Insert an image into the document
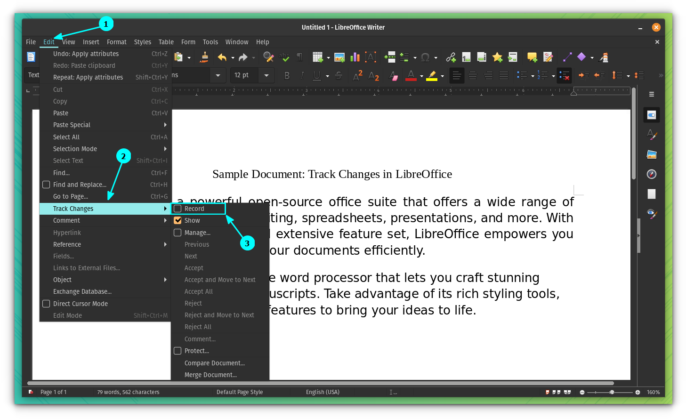The width and height of the screenshot is (686, 419). pos(339,56)
